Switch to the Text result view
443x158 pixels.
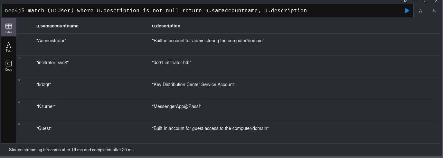click(9, 47)
